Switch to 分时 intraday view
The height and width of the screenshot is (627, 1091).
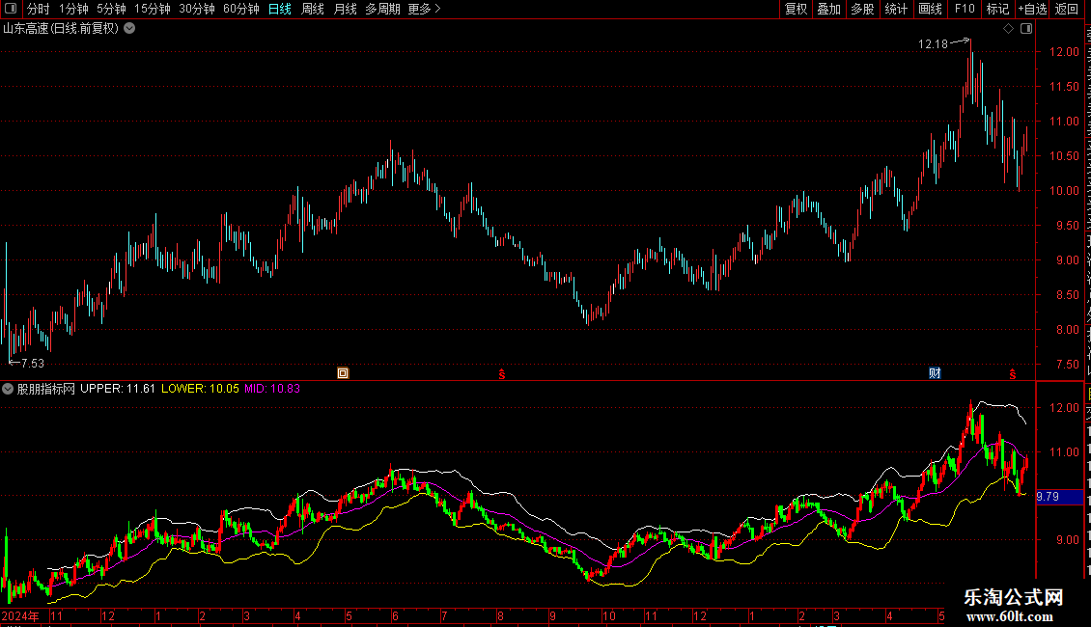pyautogui.click(x=39, y=9)
